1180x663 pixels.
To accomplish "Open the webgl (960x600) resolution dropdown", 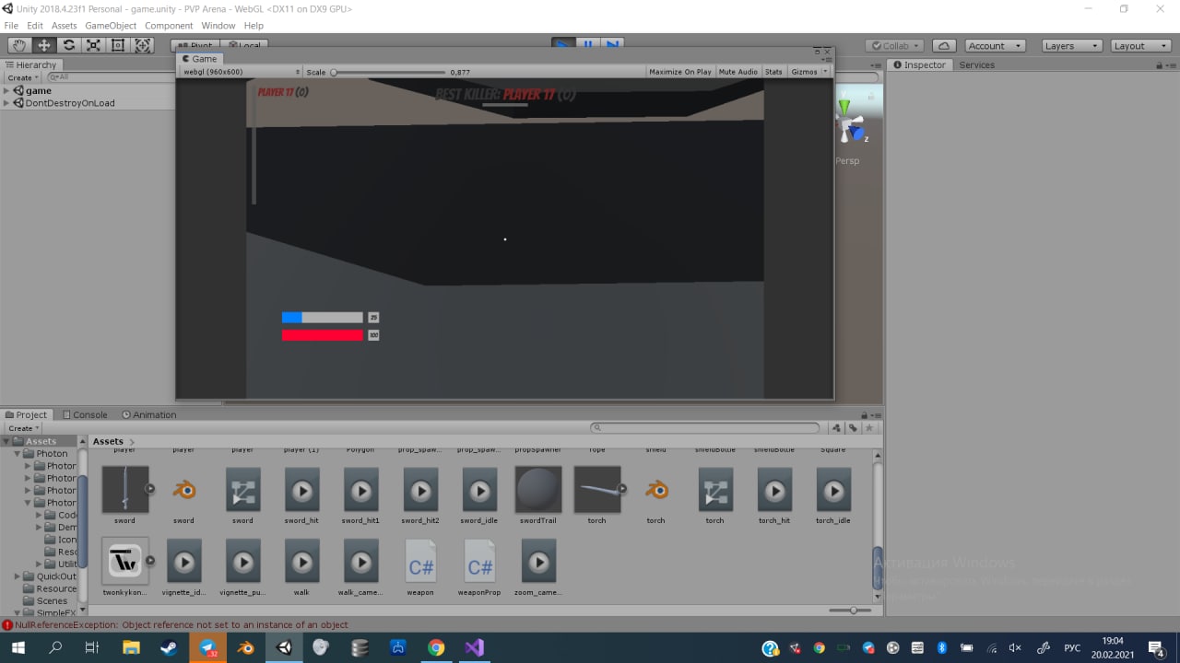I will point(241,72).
